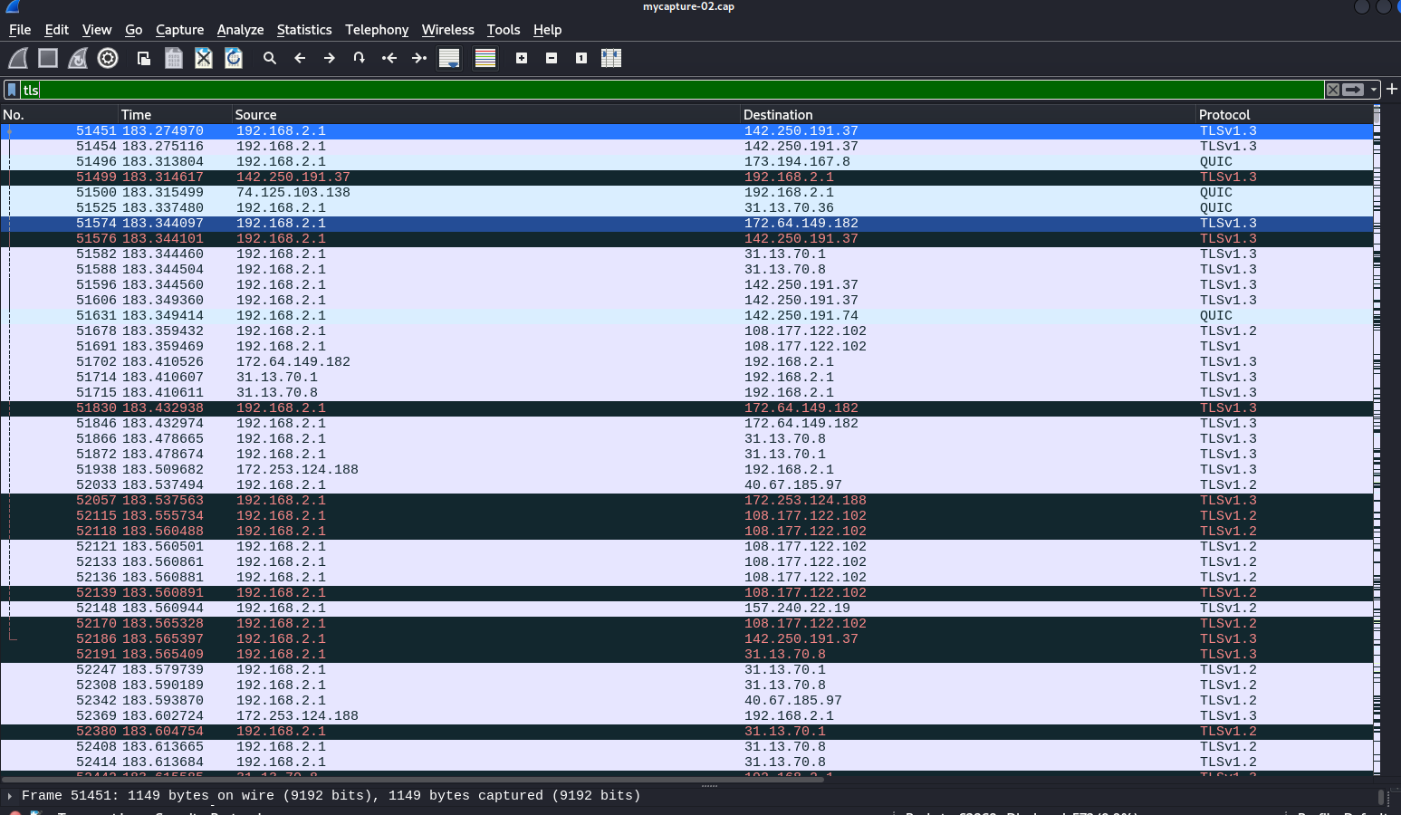1401x815 pixels.
Task: Add a filter button using the plus sign
Action: pyautogui.click(x=1392, y=90)
